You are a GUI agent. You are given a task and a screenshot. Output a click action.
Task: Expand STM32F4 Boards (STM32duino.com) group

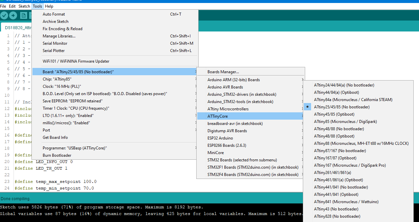pos(251,175)
